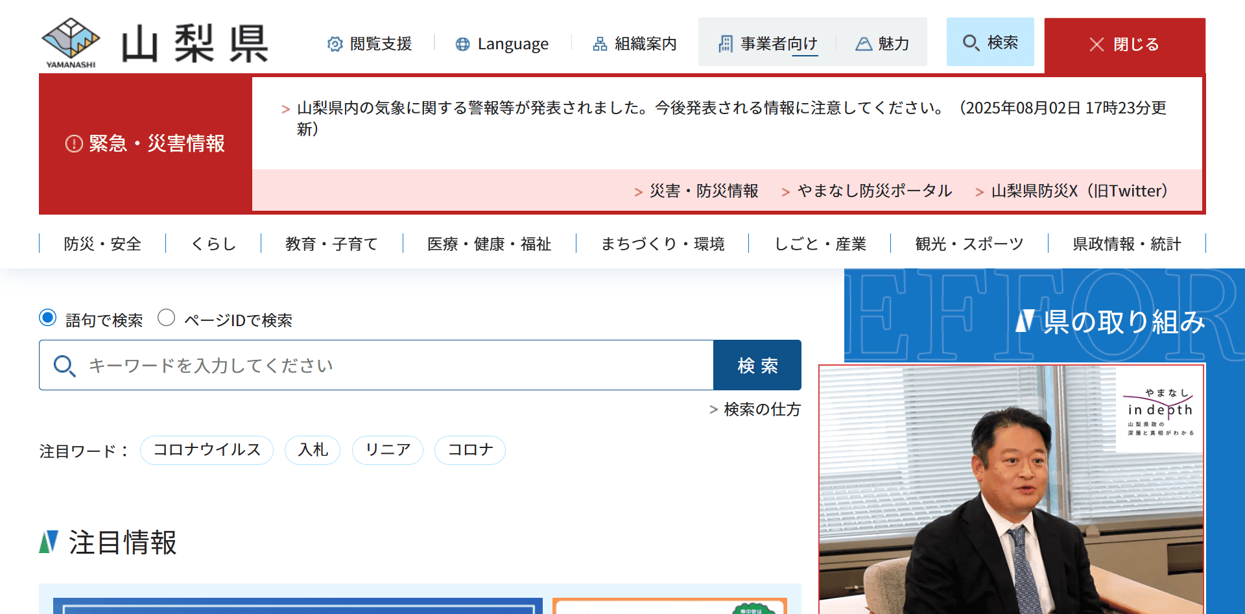Click コロナウイルス keyword tag
Viewport: 1245px width, 614px height.
[207, 450]
